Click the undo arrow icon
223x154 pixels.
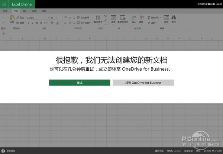pyautogui.click(x=3, y=17)
